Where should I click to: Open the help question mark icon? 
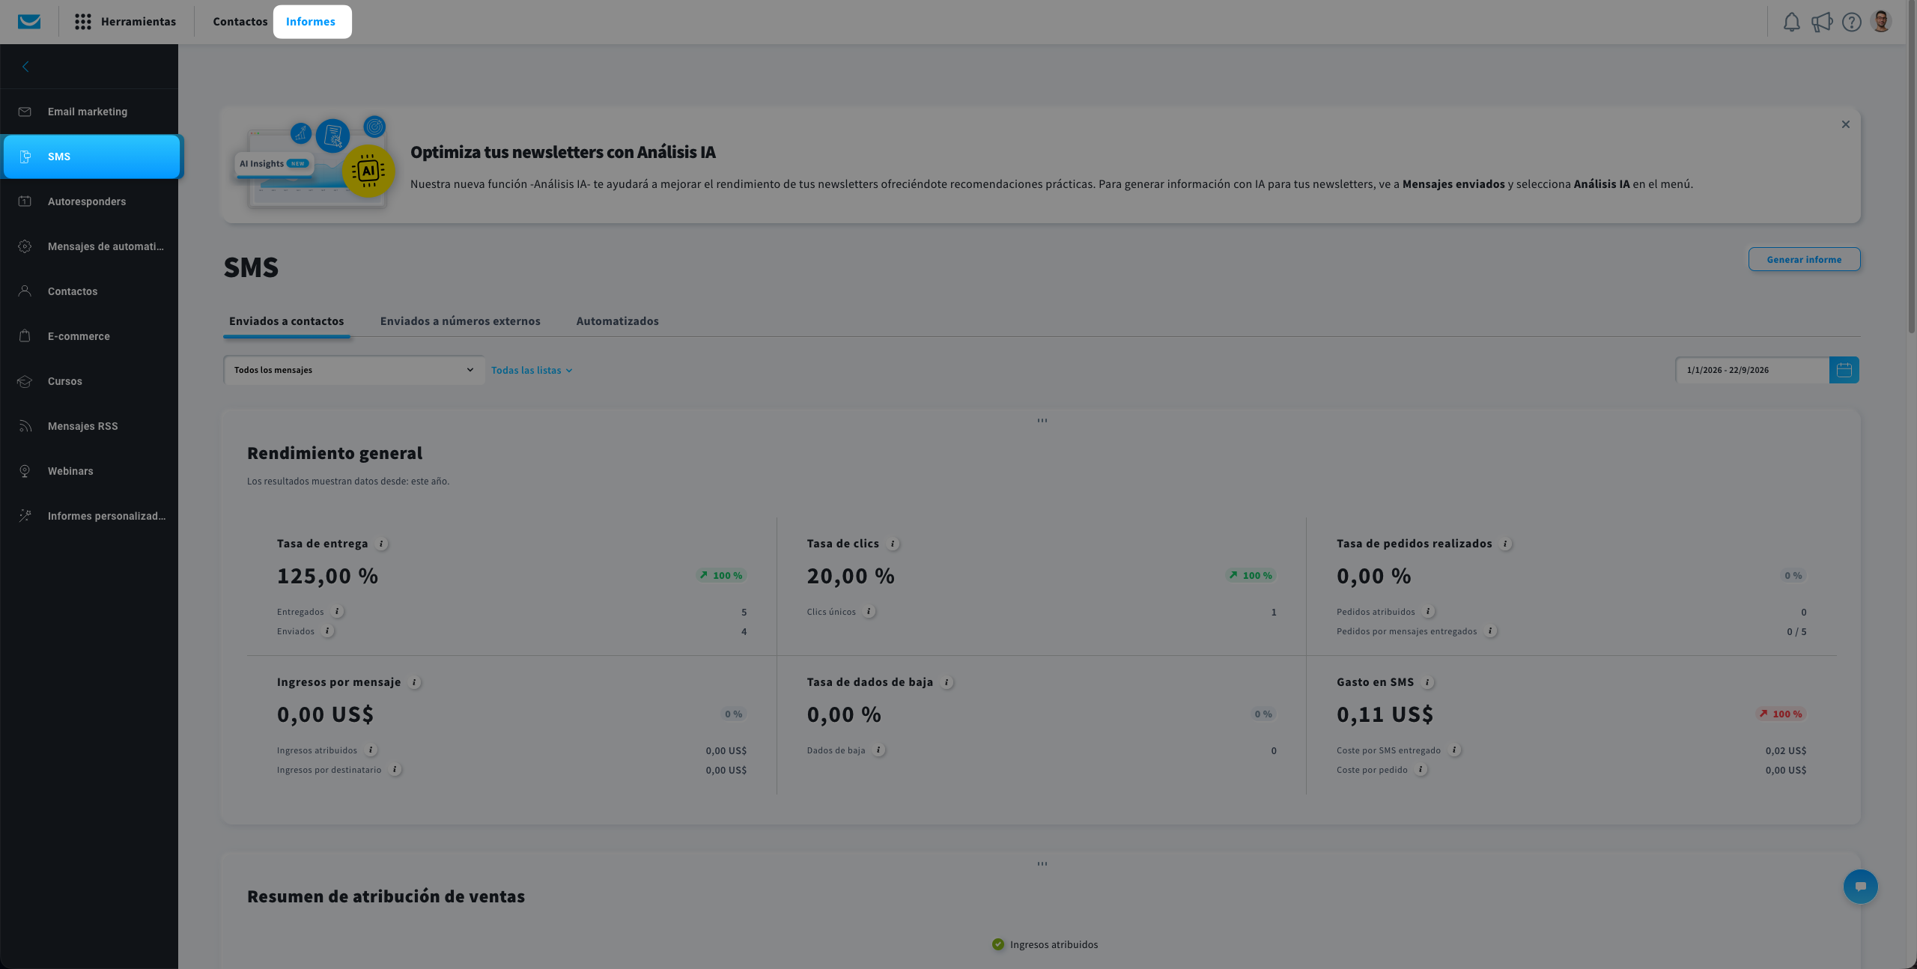click(1851, 22)
